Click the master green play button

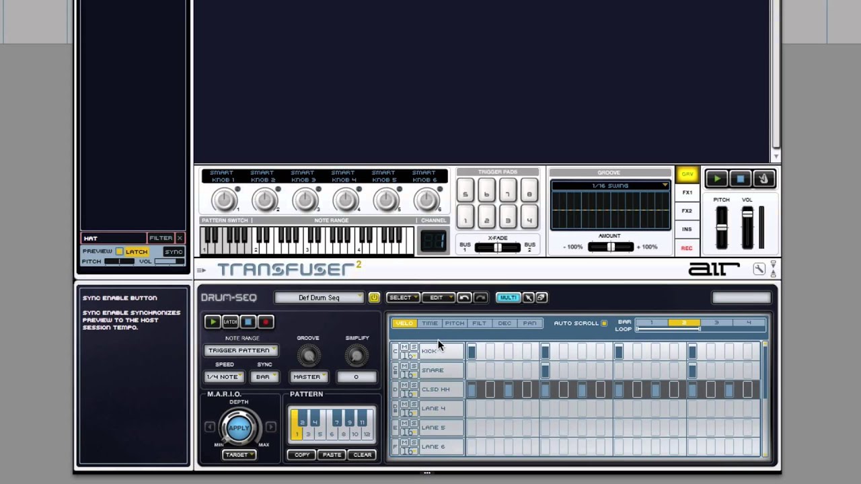pos(717,179)
